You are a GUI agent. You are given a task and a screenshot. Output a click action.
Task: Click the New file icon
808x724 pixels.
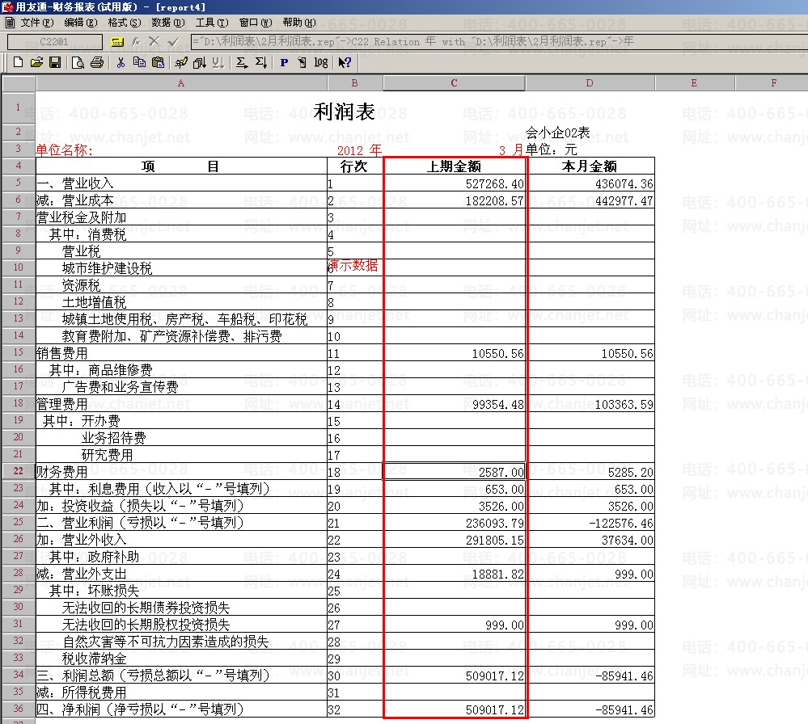[18, 62]
